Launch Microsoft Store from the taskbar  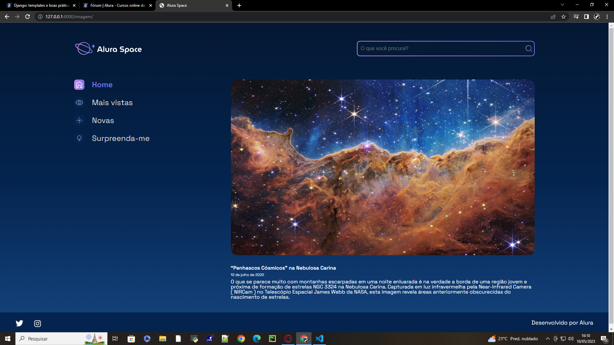[131, 339]
